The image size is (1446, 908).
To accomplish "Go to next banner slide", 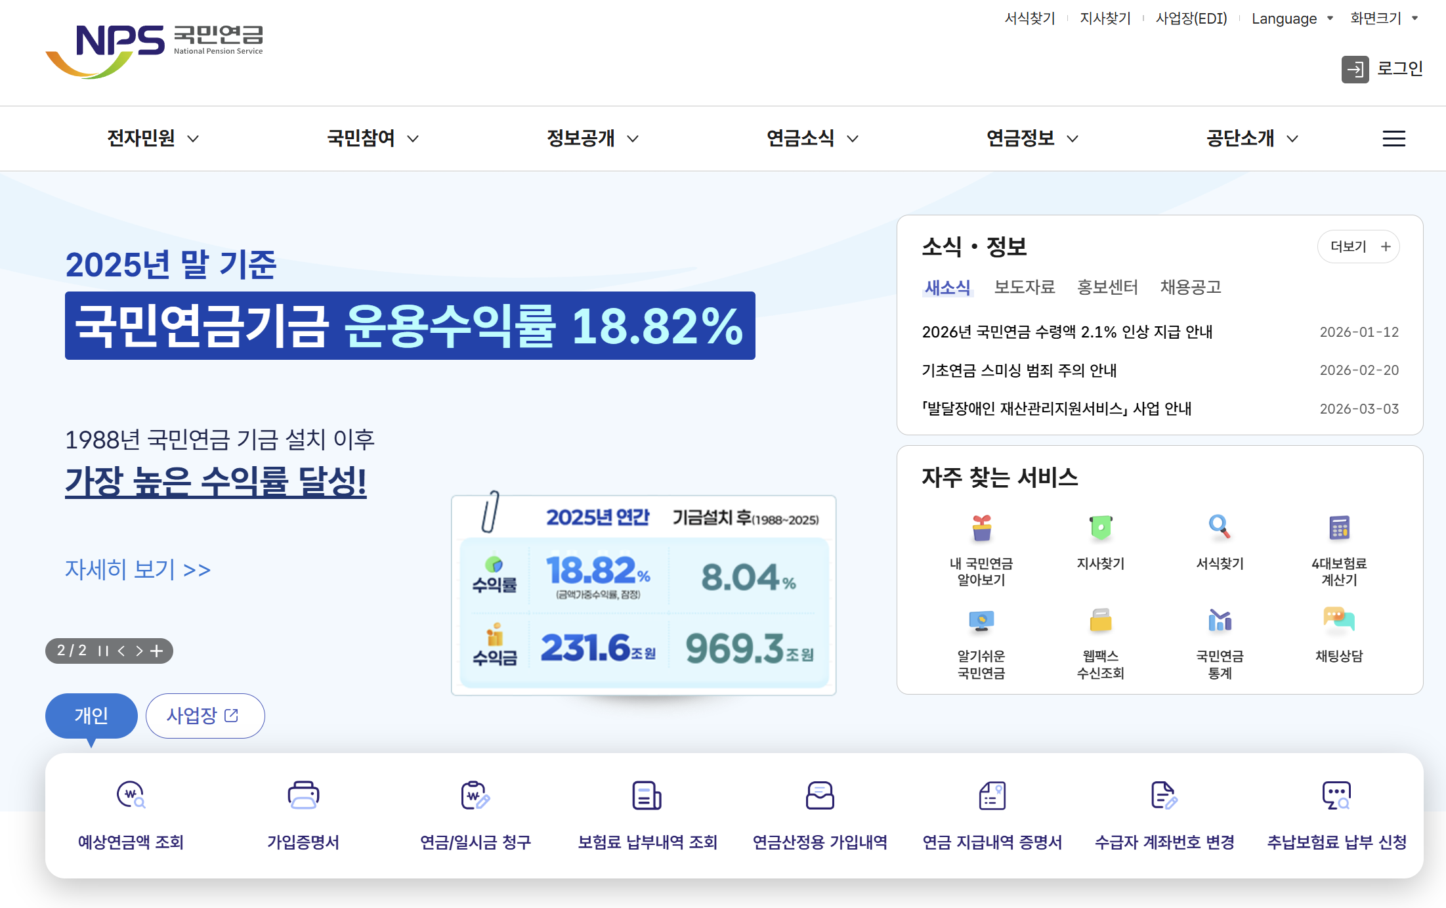I will coord(139,651).
